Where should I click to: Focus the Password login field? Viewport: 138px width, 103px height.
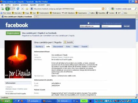pyautogui.click(x=112, y=26)
